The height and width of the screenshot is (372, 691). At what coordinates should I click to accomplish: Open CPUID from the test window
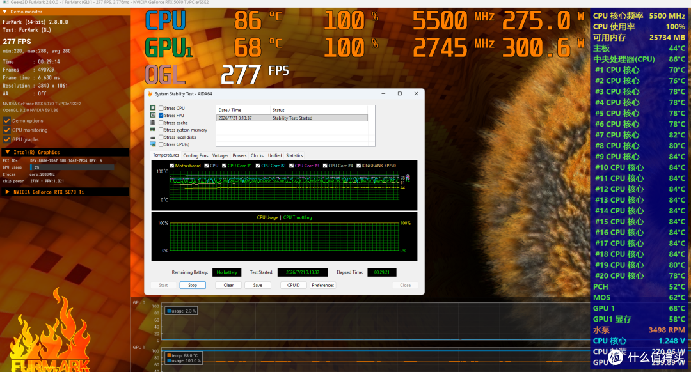coord(294,285)
